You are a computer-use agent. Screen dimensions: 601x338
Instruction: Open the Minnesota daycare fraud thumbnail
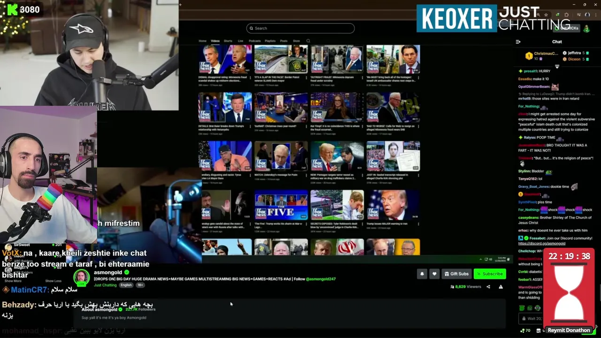[337, 60]
